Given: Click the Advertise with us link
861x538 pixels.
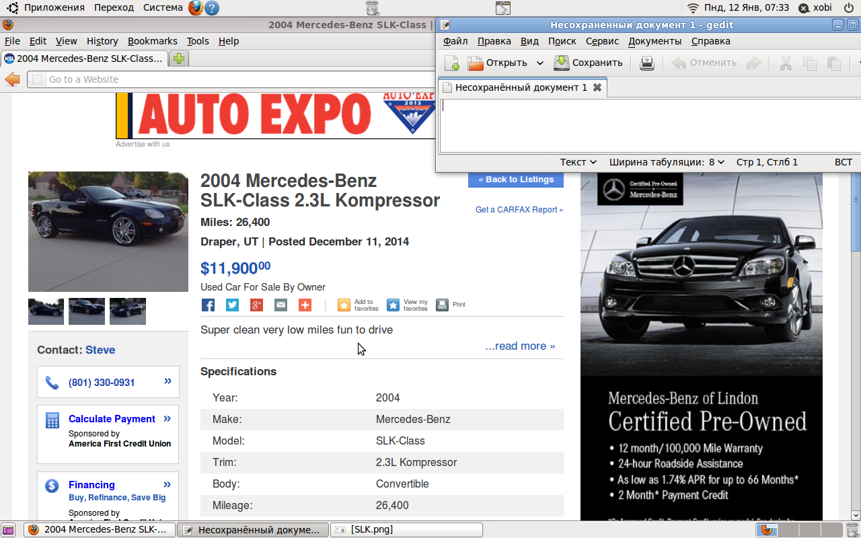Looking at the screenshot, I should [143, 144].
